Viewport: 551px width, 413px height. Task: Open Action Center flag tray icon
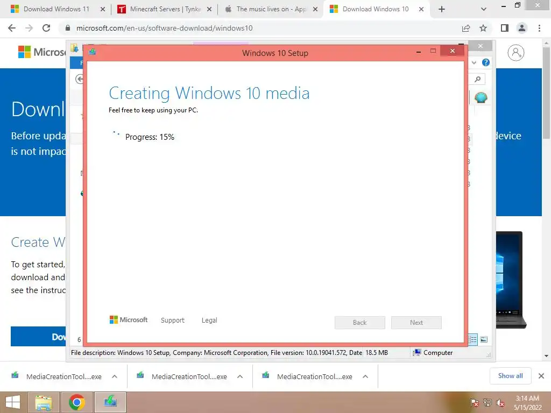(x=475, y=402)
